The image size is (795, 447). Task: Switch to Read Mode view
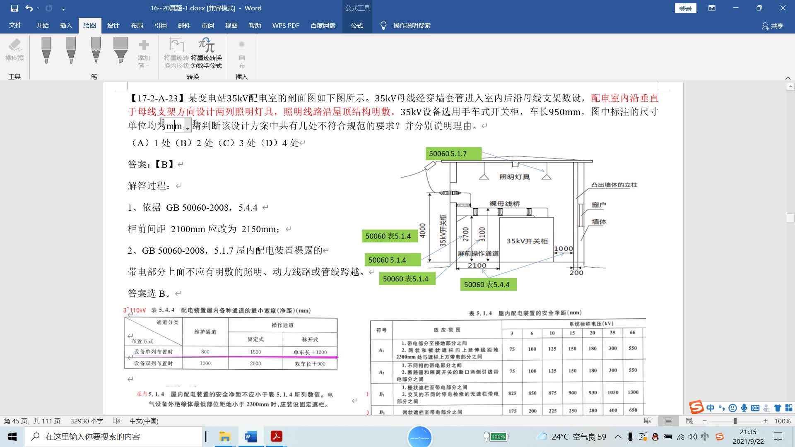click(648, 421)
